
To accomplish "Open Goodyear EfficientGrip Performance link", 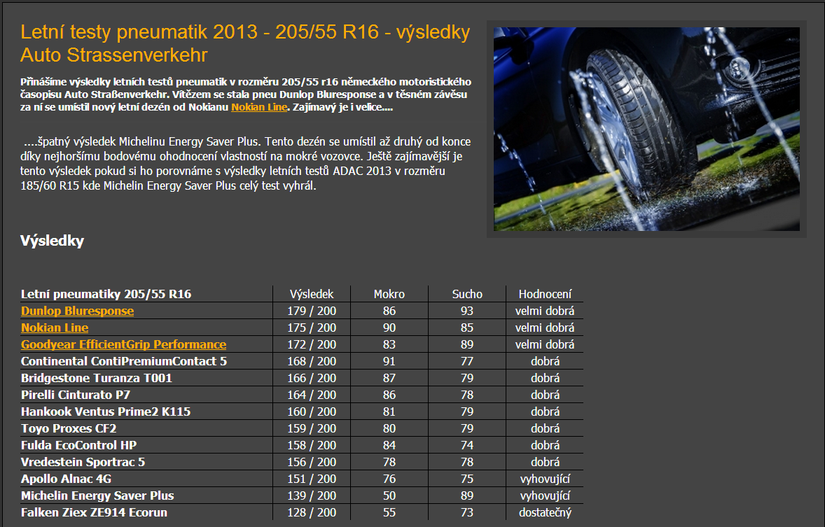I will pos(123,344).
